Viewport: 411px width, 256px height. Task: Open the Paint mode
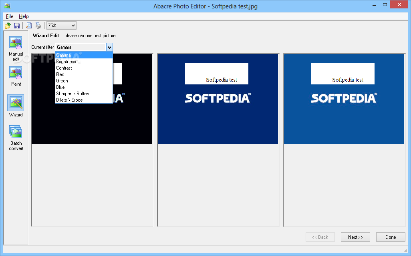click(x=16, y=76)
